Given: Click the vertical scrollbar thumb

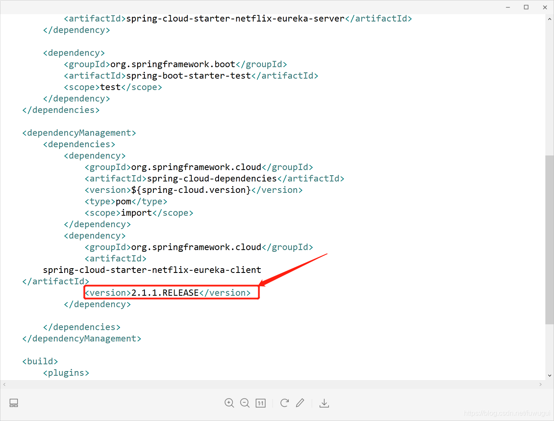Looking at the screenshot, I should pyautogui.click(x=549, y=240).
